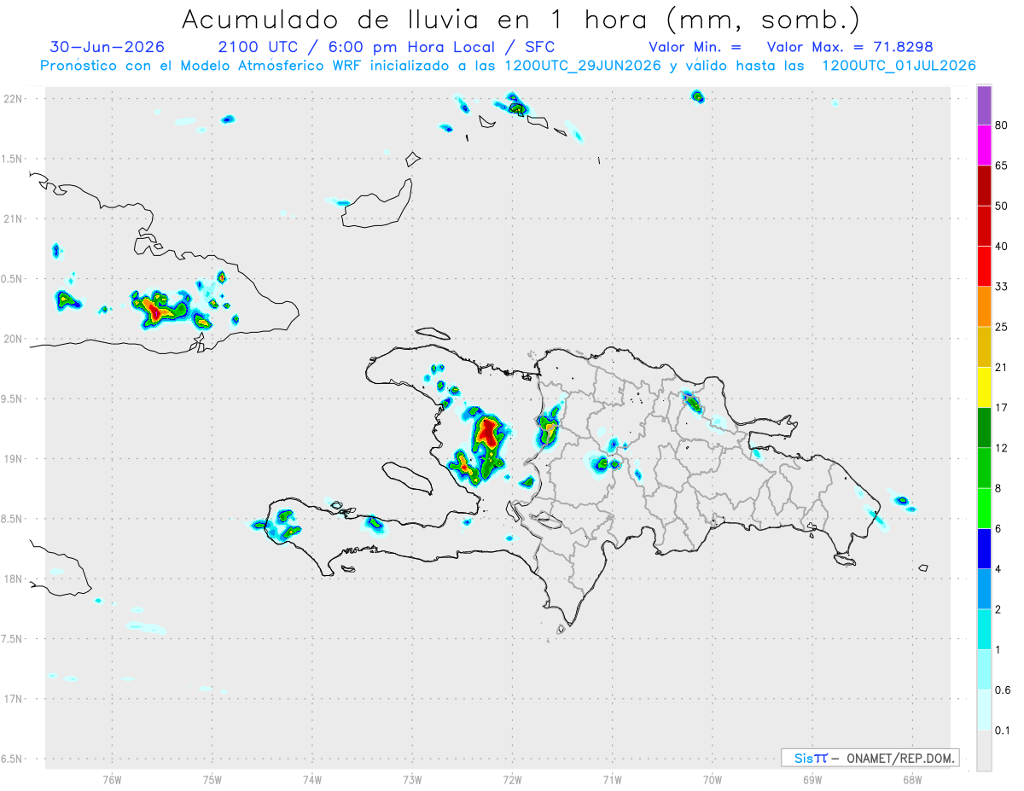Click the legend value '12'
The image size is (1024, 791).
pyautogui.click(x=1002, y=449)
